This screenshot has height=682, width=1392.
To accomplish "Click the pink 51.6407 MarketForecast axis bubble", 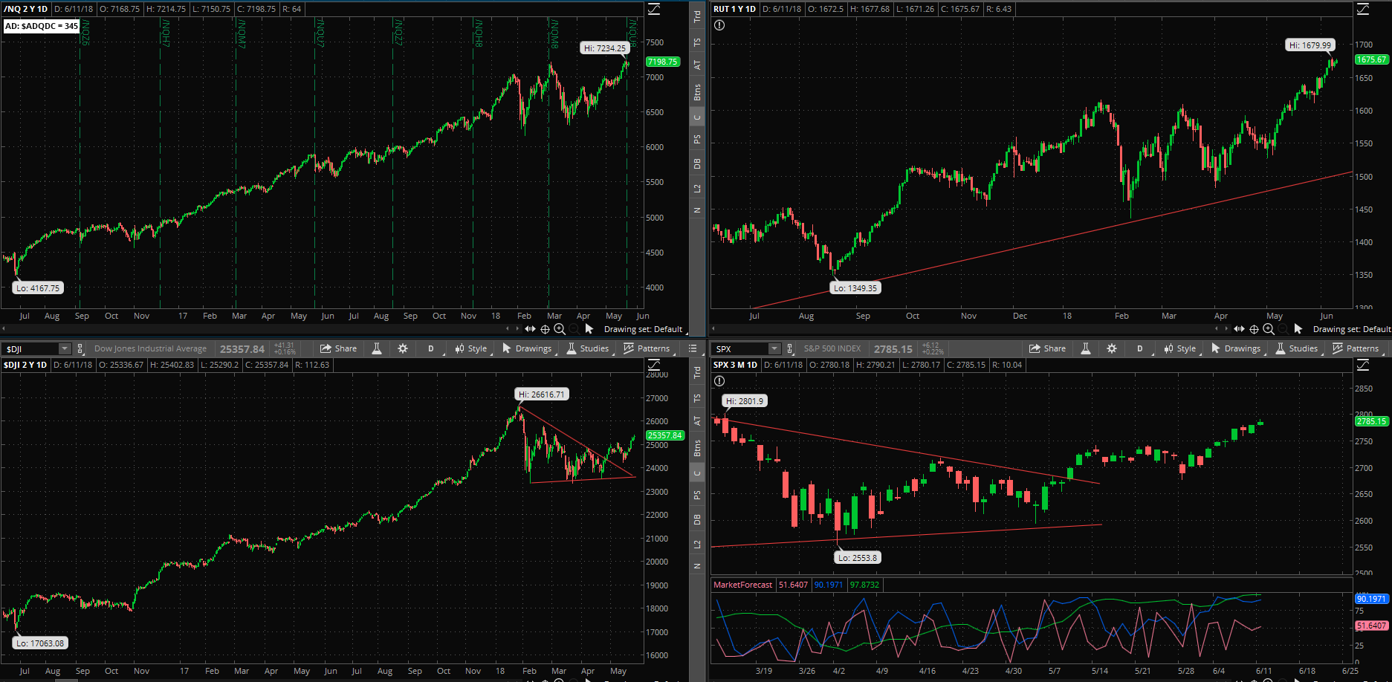I will (x=1371, y=626).
